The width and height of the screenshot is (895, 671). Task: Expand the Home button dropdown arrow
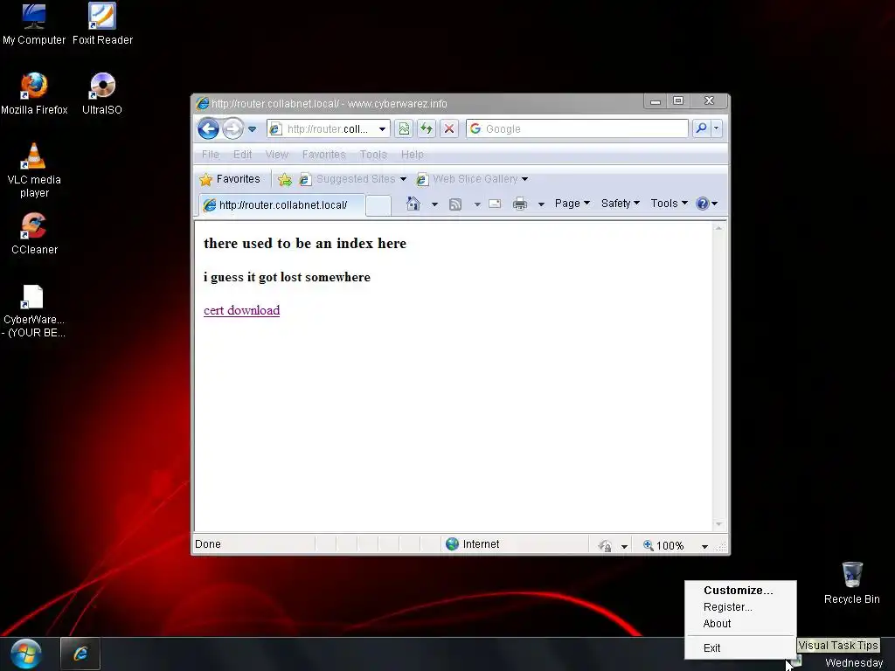pyautogui.click(x=434, y=204)
